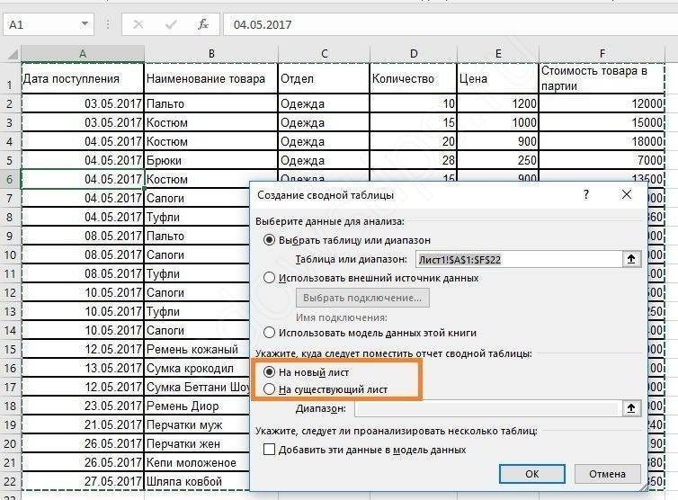Open the Name Box dropdown arrow
This screenshot has width=678, height=500.
pos(85,24)
